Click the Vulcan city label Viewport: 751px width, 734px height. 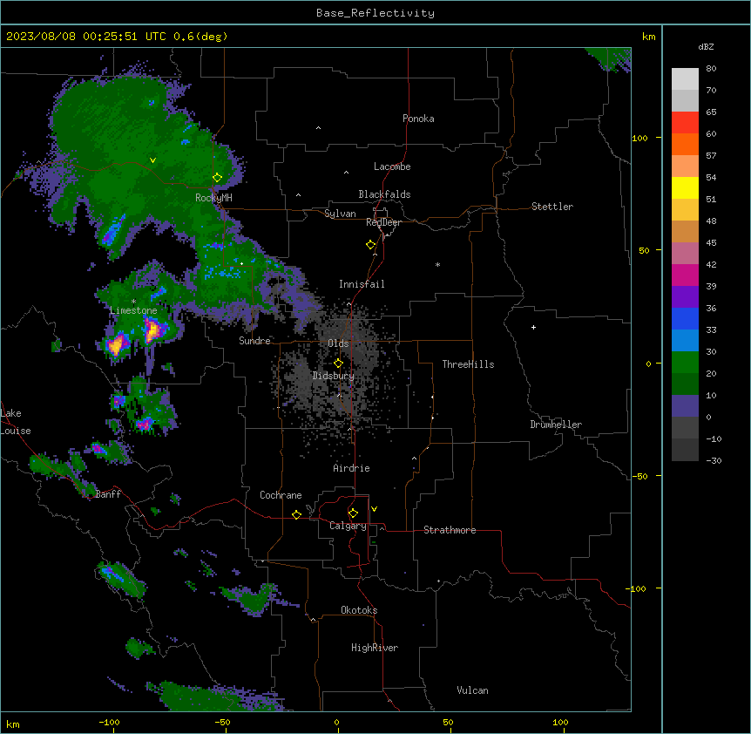pos(472,690)
